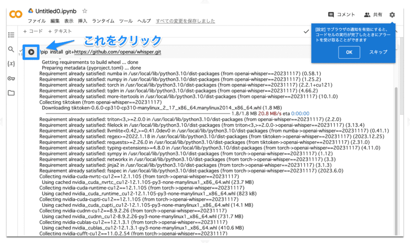Open the table of contents sidebar icon
This screenshot has height=243, width=410.
click(x=11, y=35)
